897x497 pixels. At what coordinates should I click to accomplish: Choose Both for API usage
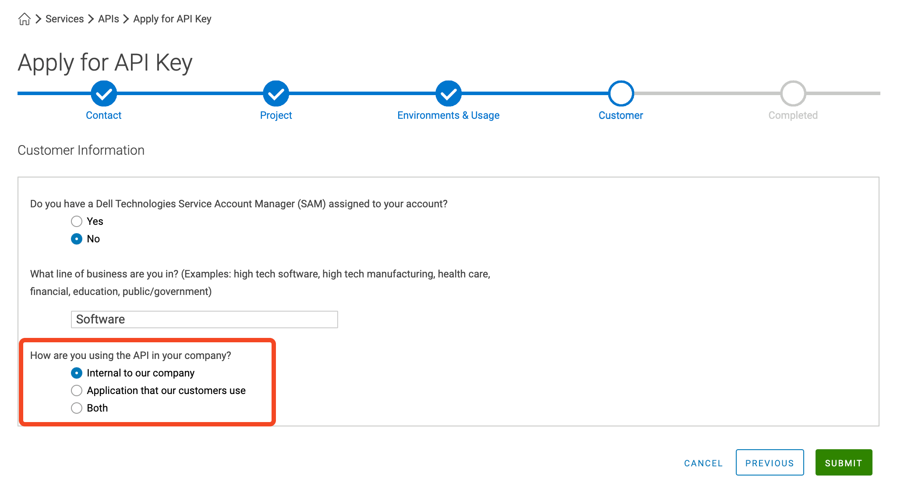click(x=77, y=408)
